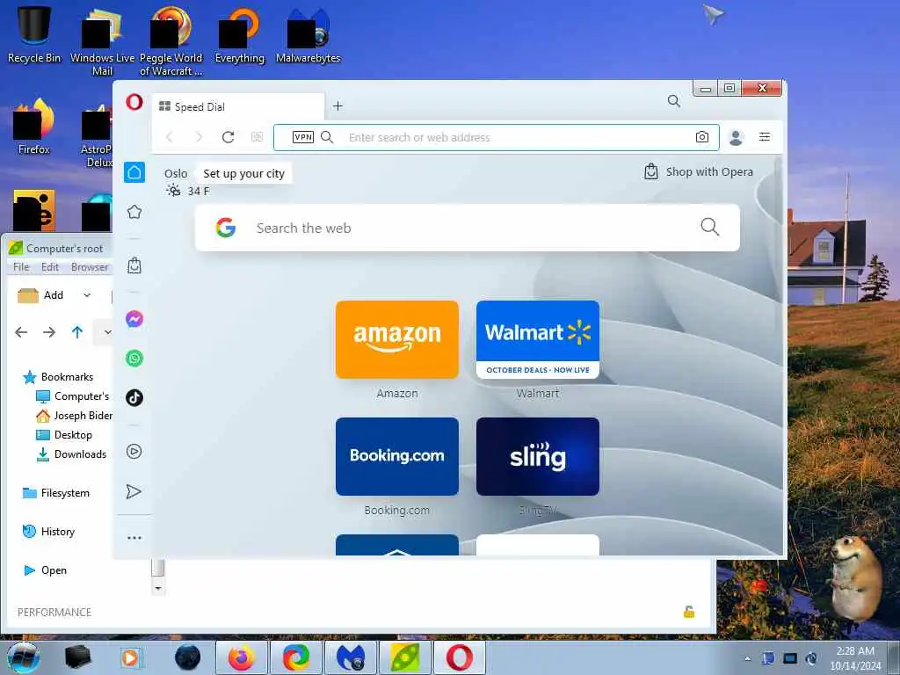This screenshot has height=675, width=900.
Task: Open File menu in PeaZip window
Action: point(21,267)
